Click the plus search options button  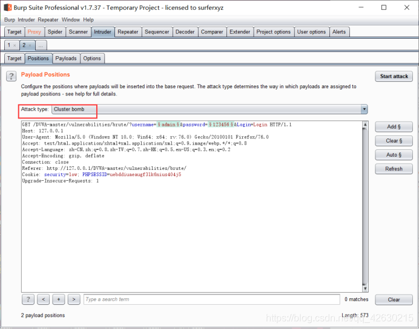point(59,299)
